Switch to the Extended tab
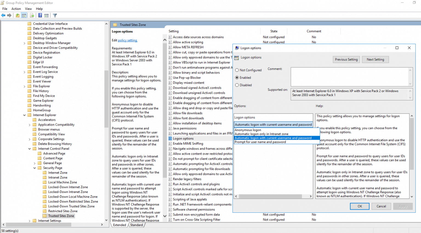This screenshot has height=233, width=421. [120, 225]
